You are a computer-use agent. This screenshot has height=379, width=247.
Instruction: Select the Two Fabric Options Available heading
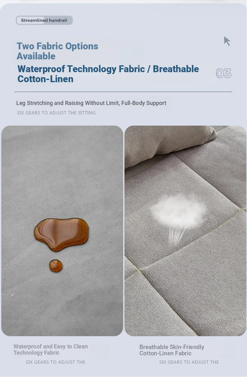57,51
